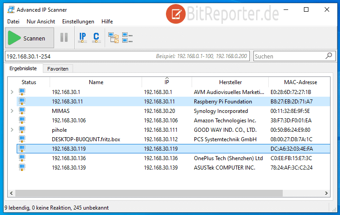Sort by the Hersteller column header
This screenshot has height=215, width=340.
tap(230, 82)
